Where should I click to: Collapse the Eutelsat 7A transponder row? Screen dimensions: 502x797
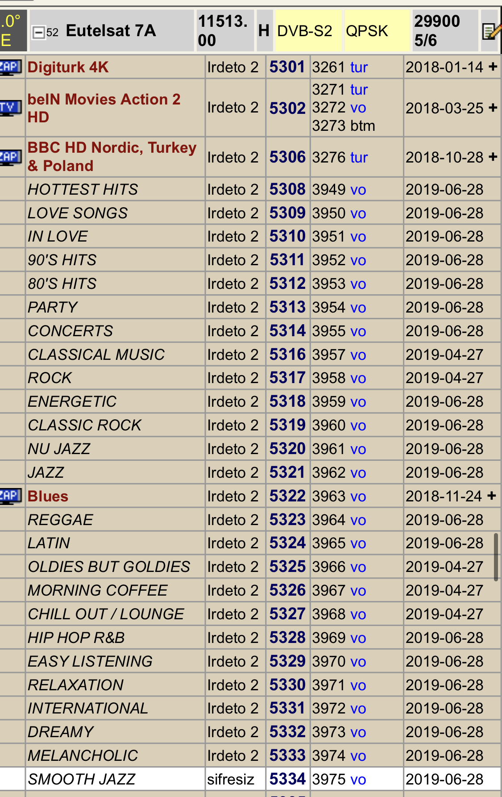click(39, 32)
